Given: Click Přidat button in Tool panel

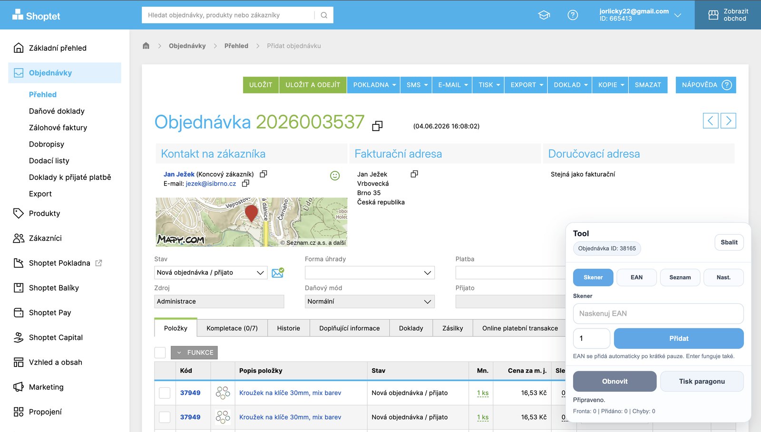Looking at the screenshot, I should click(679, 338).
